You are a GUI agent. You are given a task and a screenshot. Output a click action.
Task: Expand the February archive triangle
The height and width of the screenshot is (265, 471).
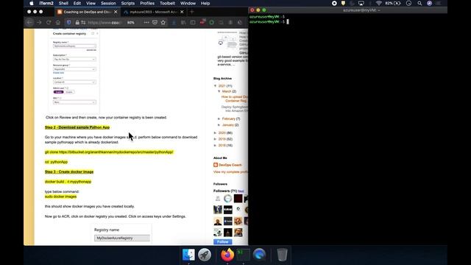(x=219, y=119)
